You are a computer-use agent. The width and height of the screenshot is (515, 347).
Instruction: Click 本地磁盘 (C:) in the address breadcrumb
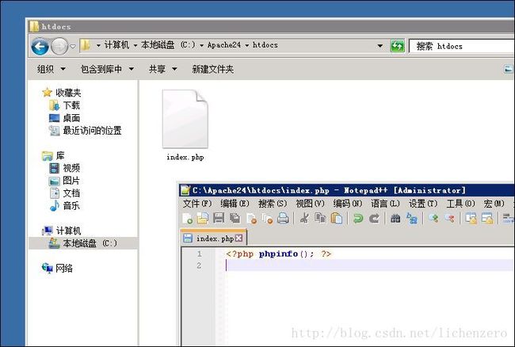[168, 45]
